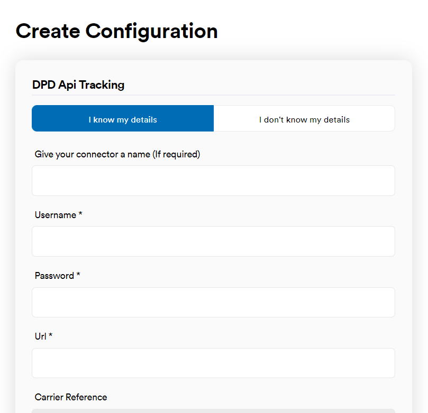This screenshot has height=413, width=428.
Task: Select the "I know my details" tab
Action: 122,118
